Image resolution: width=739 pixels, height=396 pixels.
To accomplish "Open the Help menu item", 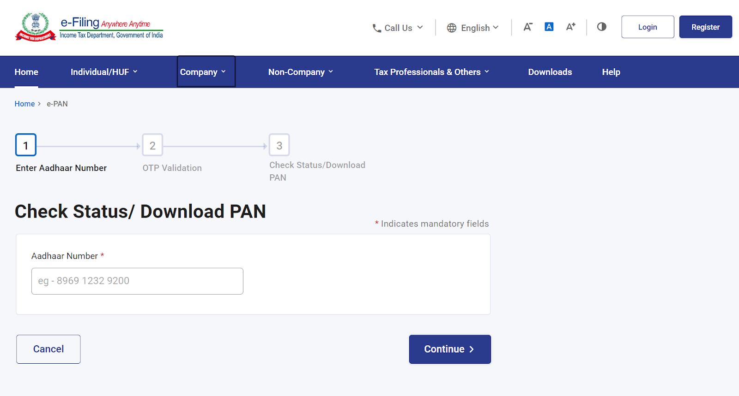I will pos(611,72).
